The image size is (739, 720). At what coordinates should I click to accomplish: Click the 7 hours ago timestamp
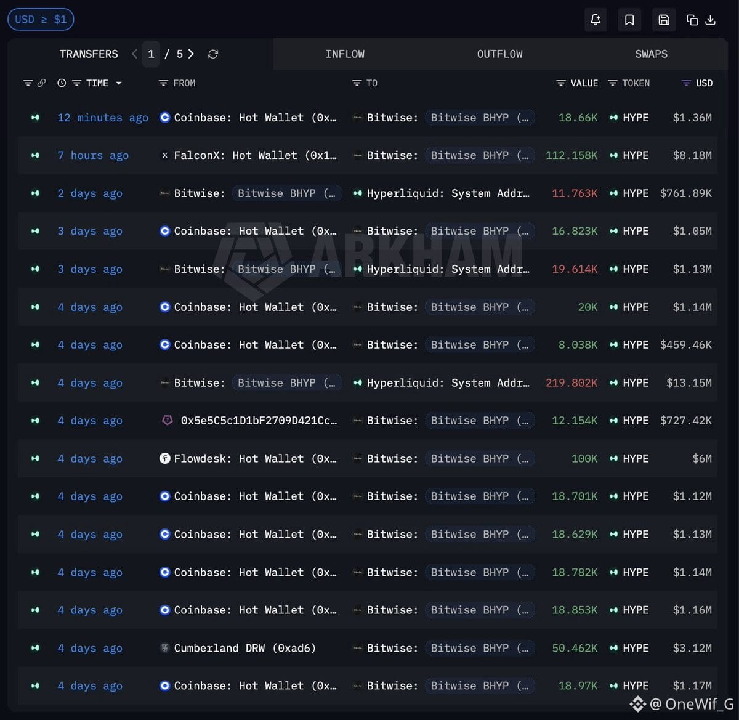tap(93, 155)
